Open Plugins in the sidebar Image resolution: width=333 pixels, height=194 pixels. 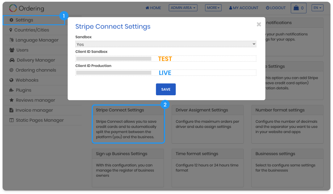tap(36, 90)
